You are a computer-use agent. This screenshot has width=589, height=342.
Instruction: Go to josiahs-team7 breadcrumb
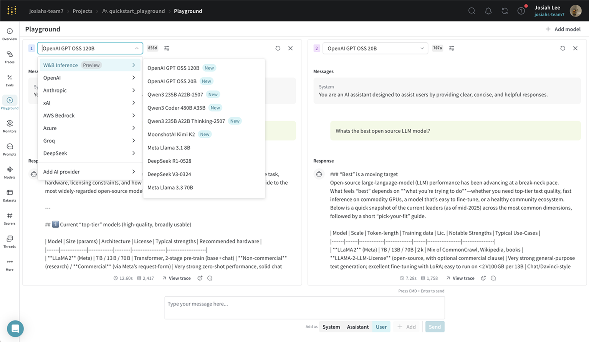coord(46,11)
